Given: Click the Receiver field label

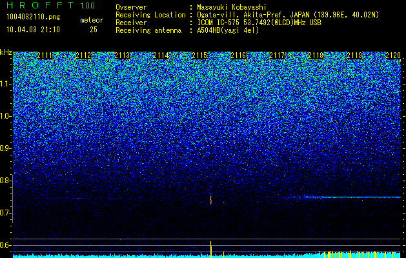Looking at the screenshot, I should point(131,23).
